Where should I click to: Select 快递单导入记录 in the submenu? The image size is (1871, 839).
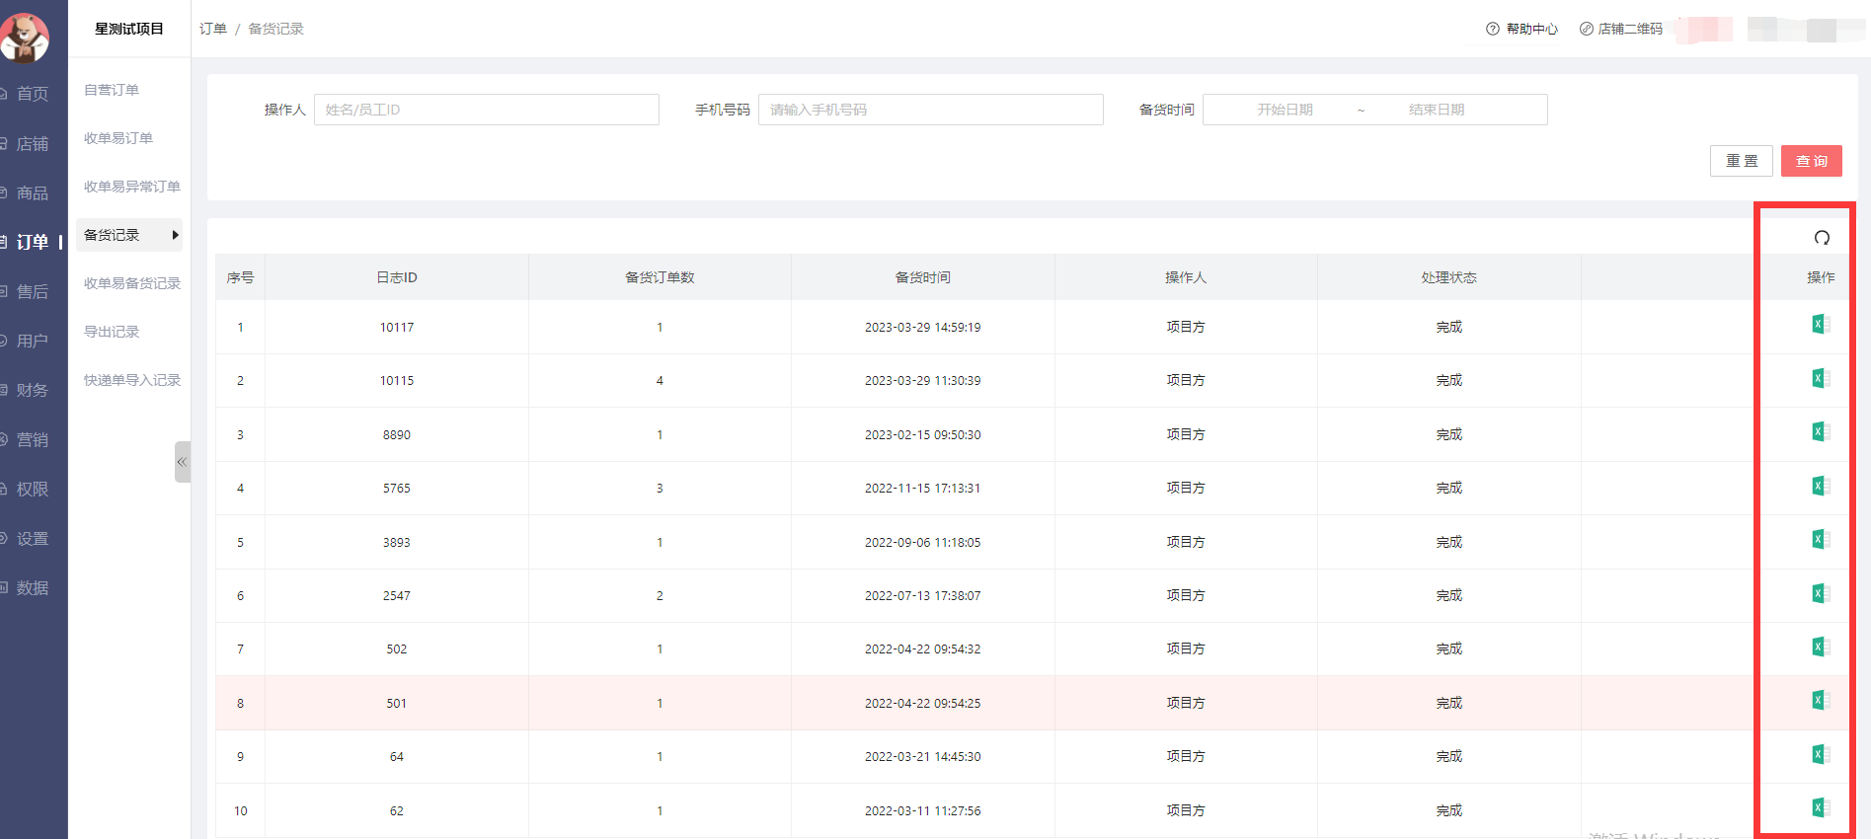131,380
